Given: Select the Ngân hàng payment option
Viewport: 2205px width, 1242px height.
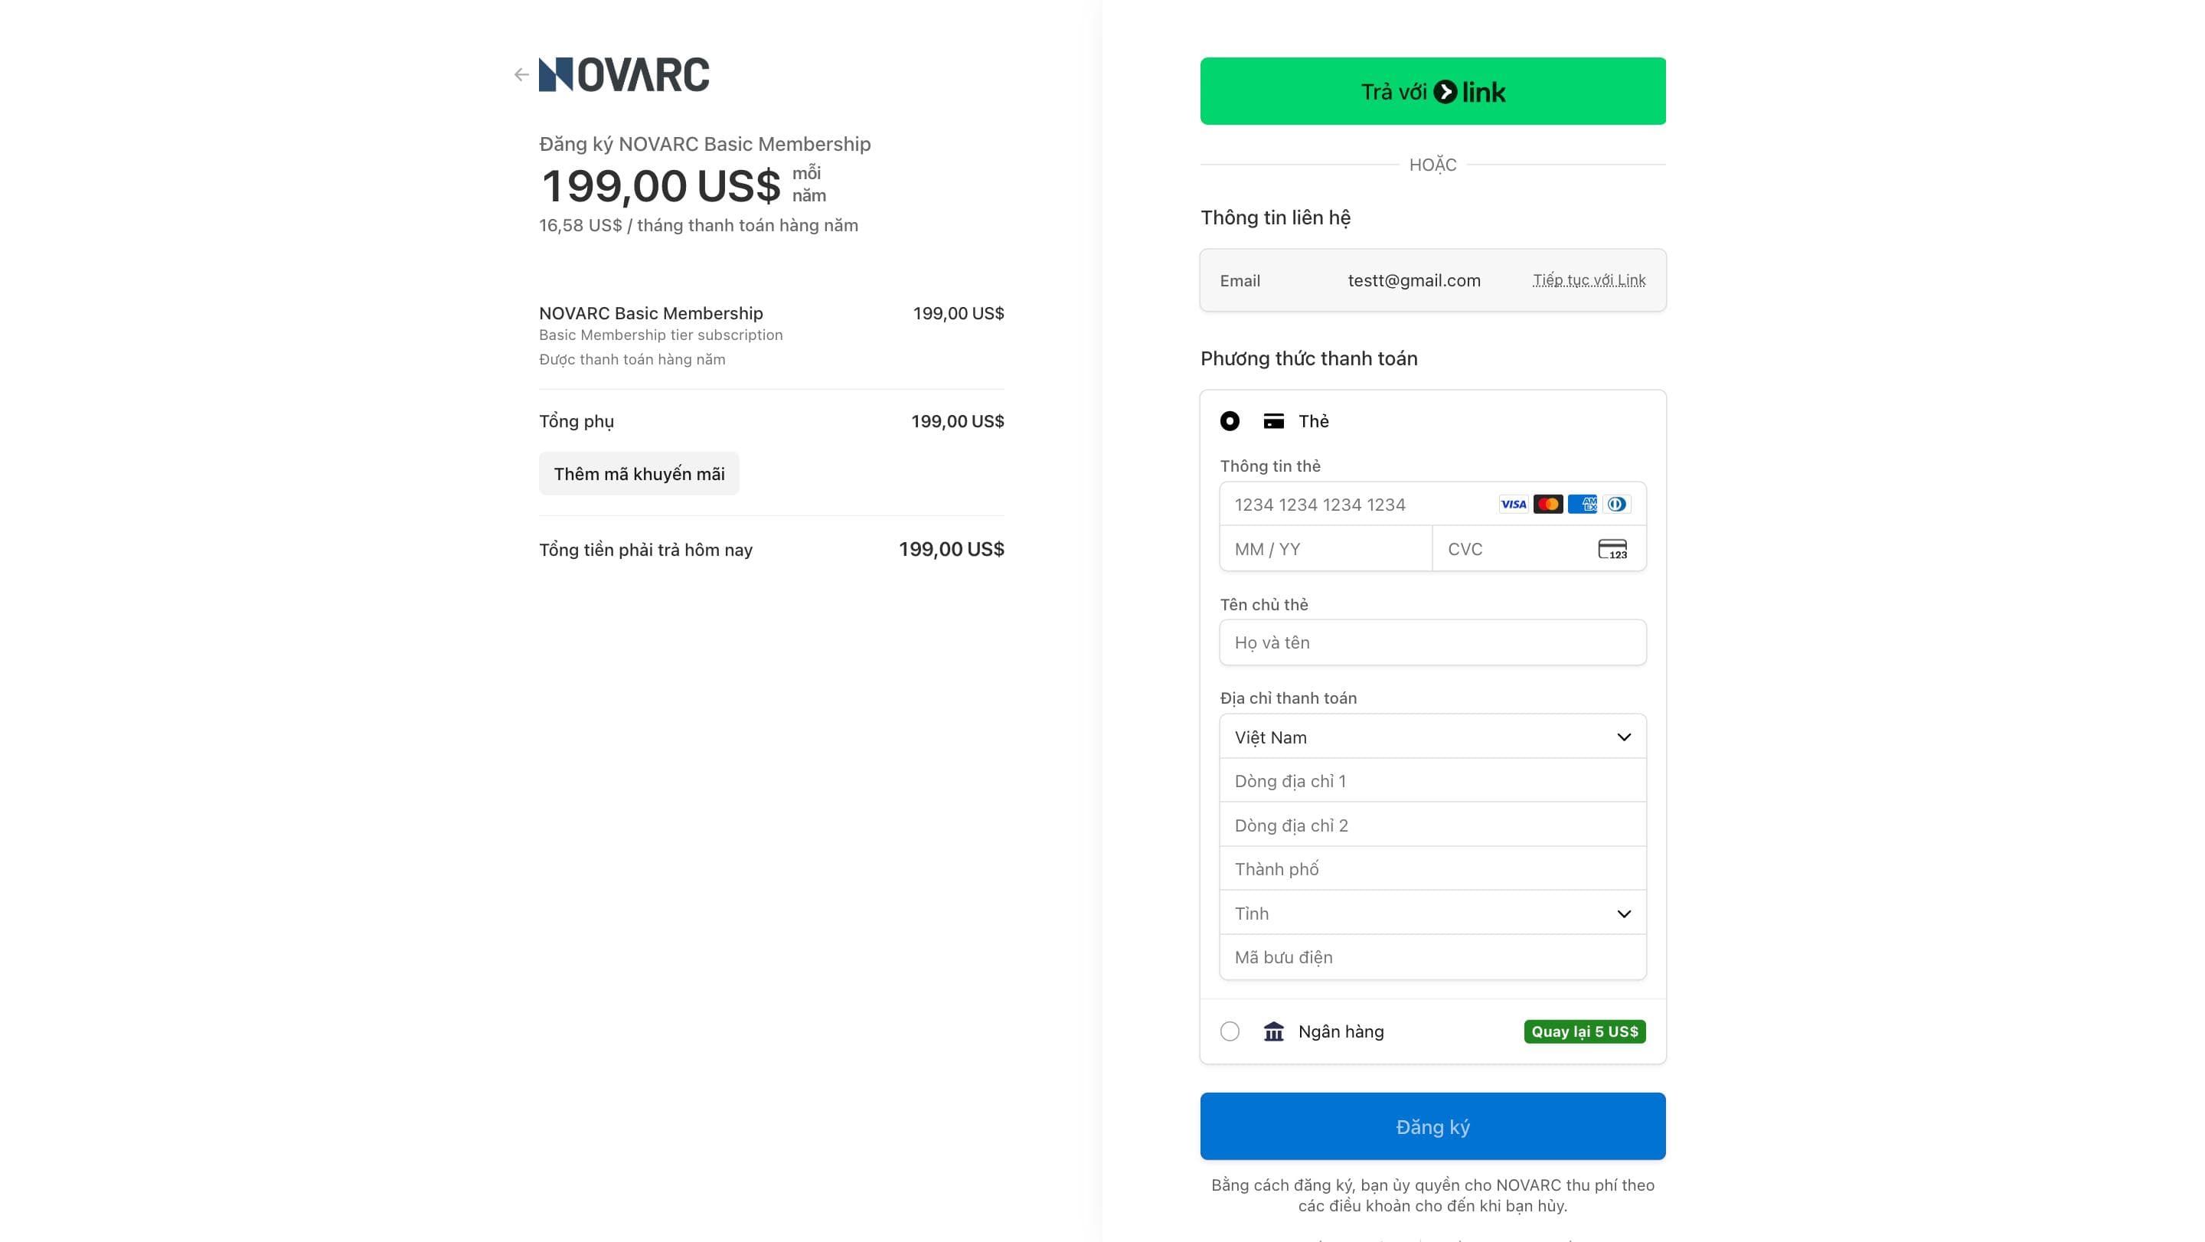Looking at the screenshot, I should [1230, 1031].
